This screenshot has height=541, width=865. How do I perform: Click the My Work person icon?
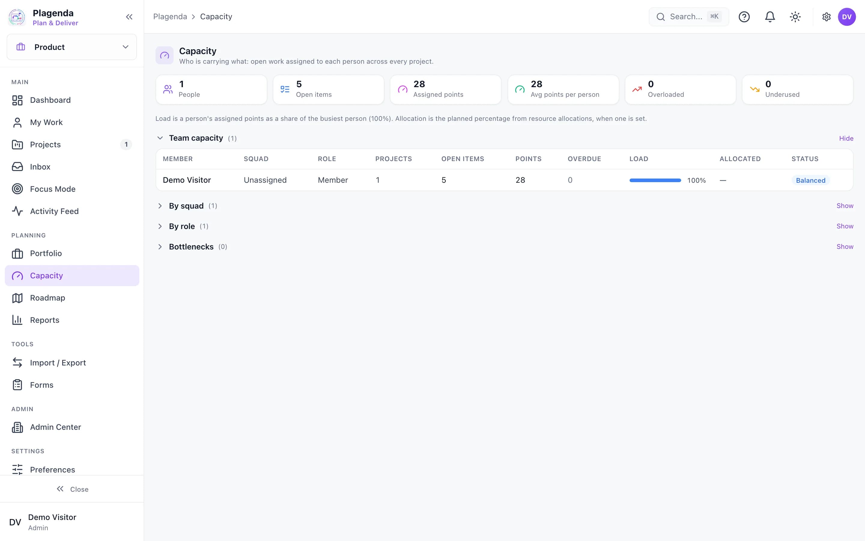(17, 122)
